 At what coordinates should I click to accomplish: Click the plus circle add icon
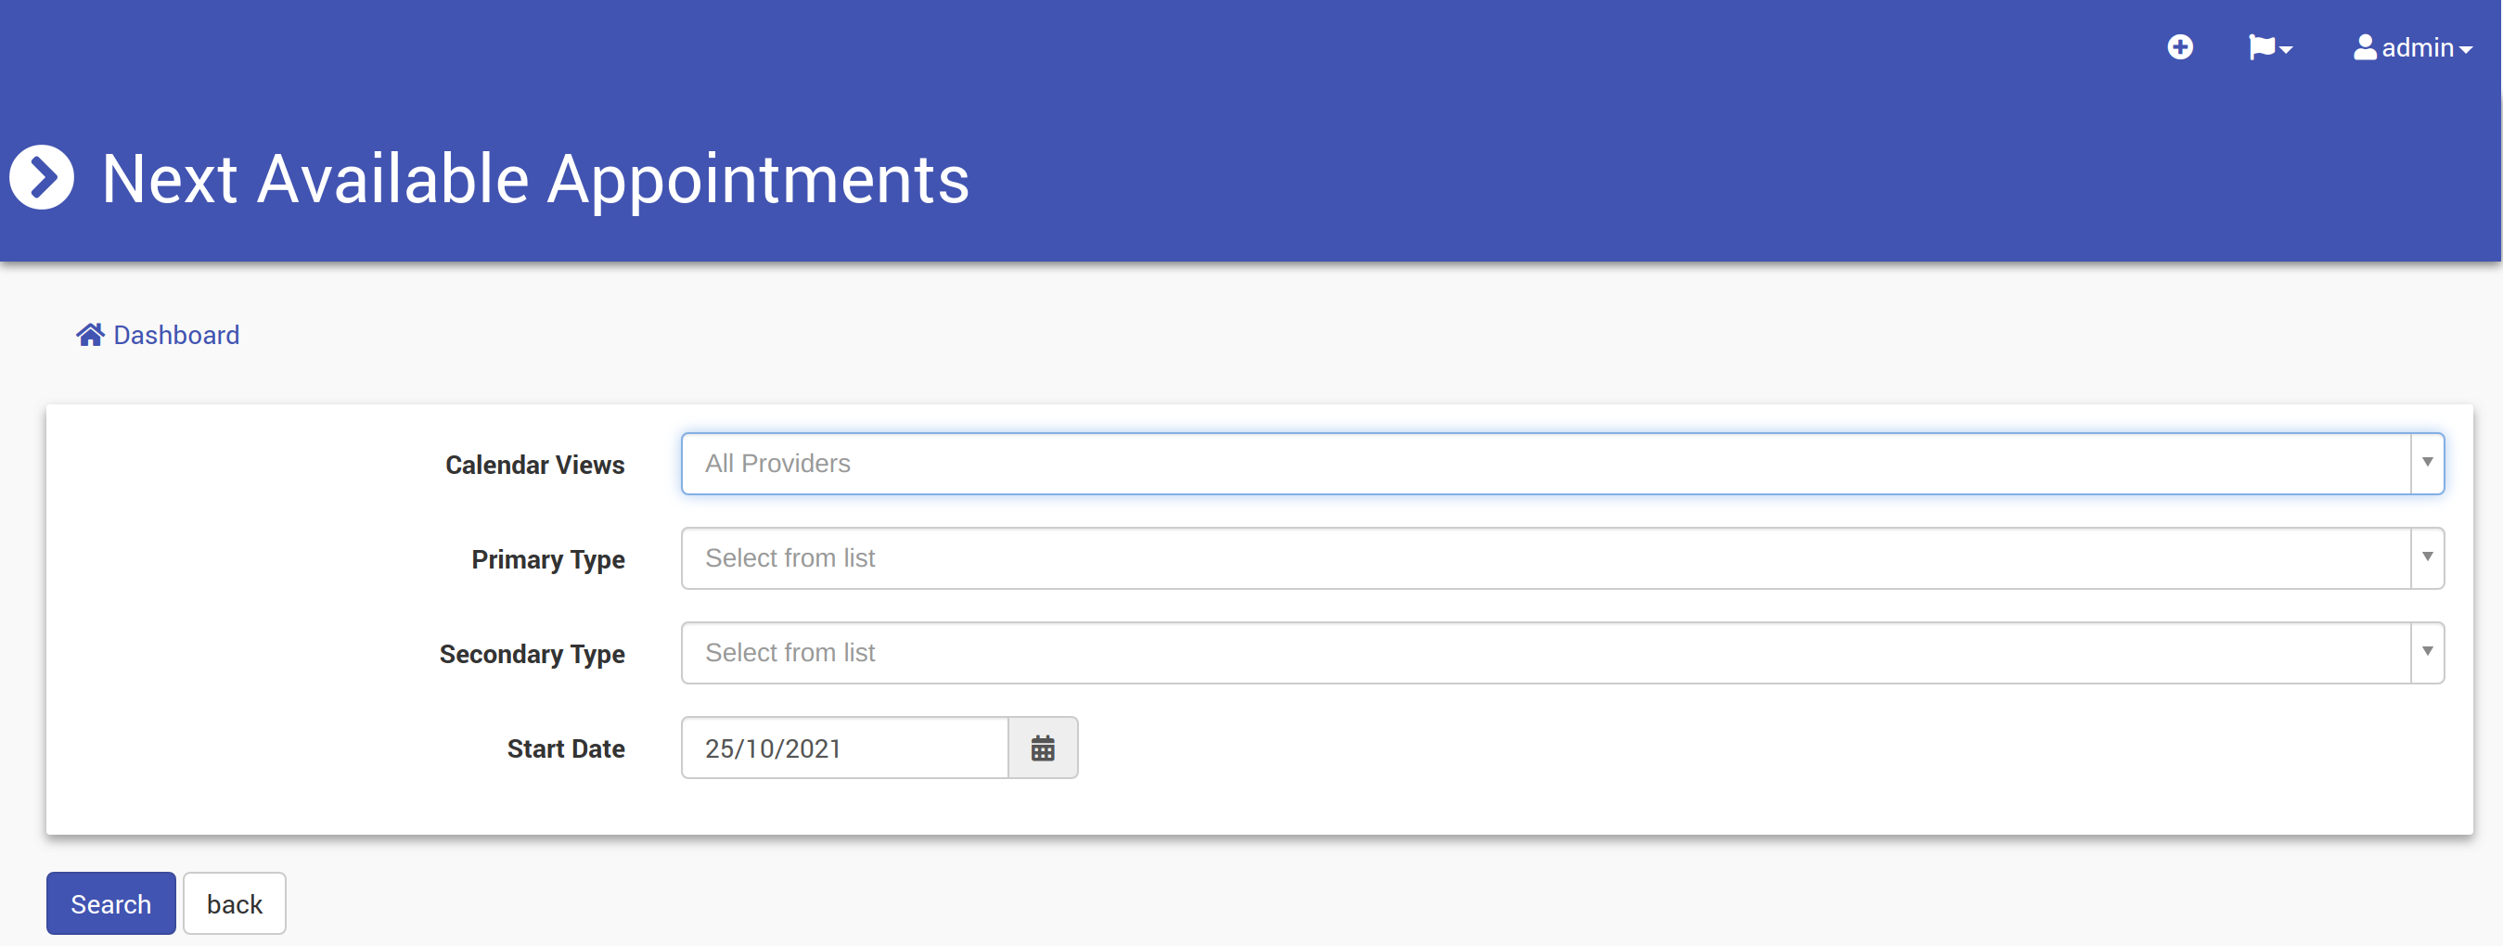2179,47
